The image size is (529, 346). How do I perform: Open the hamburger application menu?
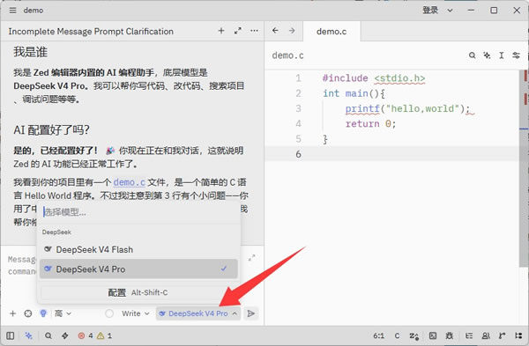12,11
